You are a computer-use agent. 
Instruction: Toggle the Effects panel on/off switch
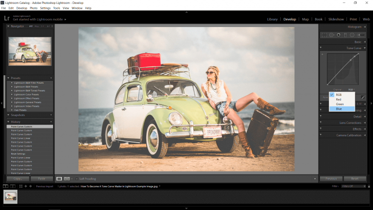point(320,129)
